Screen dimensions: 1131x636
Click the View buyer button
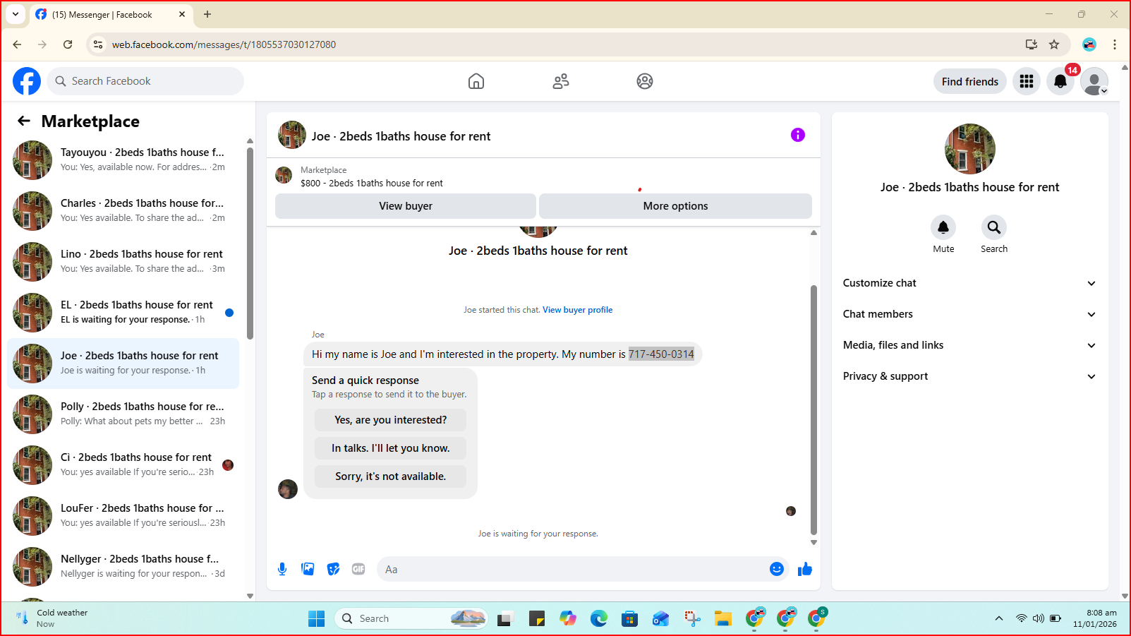406,206
